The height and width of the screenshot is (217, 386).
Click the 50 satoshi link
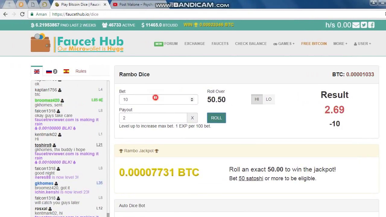click(251, 178)
